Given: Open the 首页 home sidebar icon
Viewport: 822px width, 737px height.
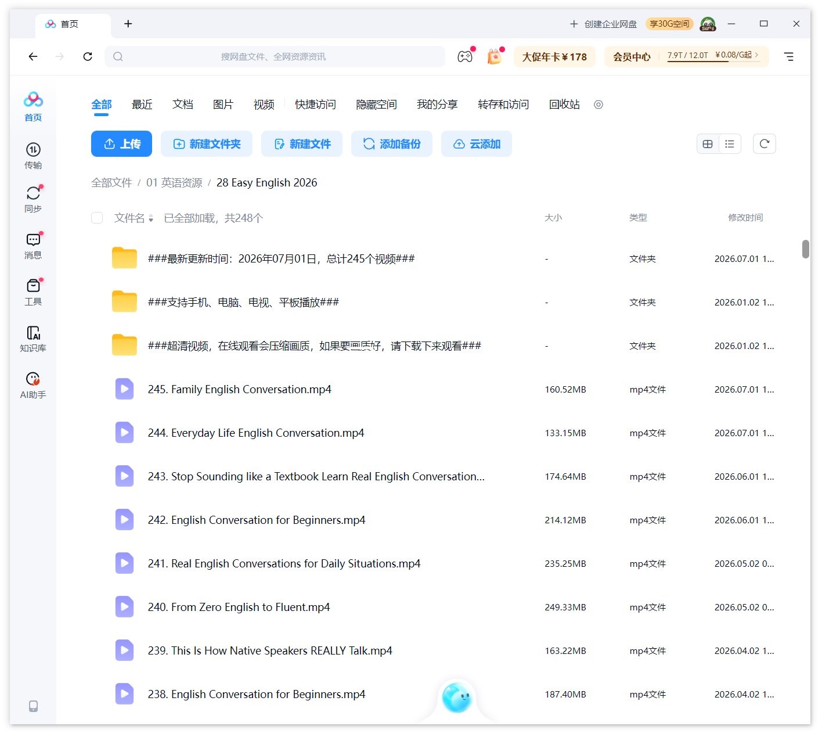Looking at the screenshot, I should (x=33, y=106).
